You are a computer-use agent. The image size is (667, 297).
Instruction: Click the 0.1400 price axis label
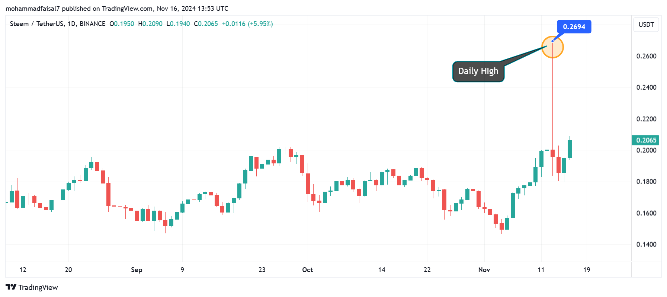(646, 245)
